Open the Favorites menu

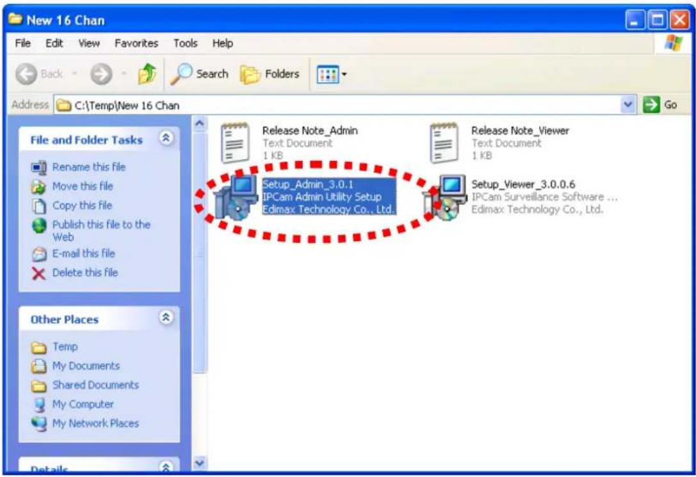point(136,43)
